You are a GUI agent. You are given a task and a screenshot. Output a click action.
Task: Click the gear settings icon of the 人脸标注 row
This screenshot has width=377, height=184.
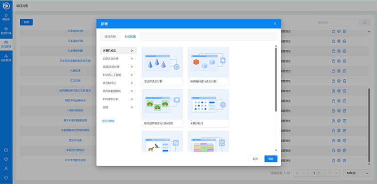coord(339,71)
